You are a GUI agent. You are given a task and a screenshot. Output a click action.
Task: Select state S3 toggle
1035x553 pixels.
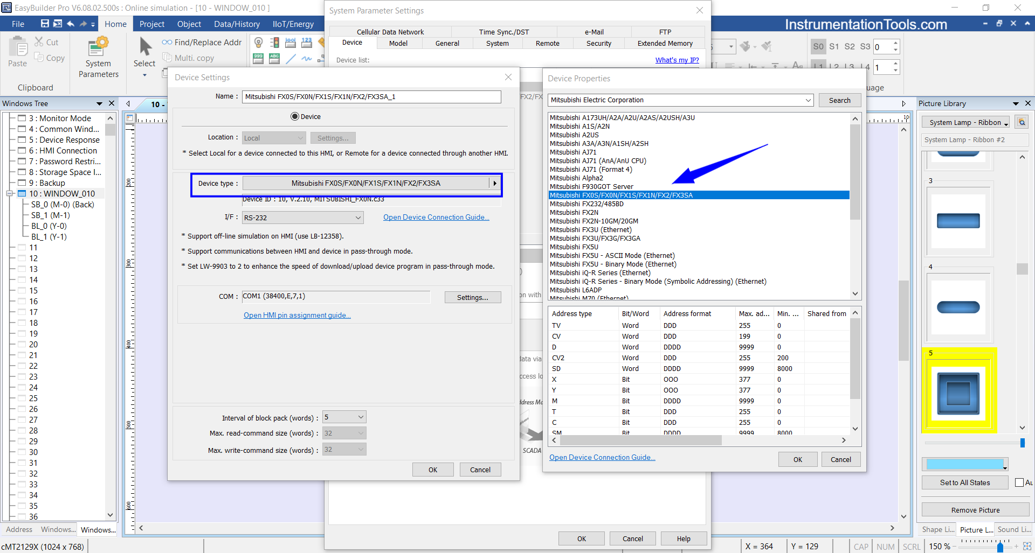(865, 46)
